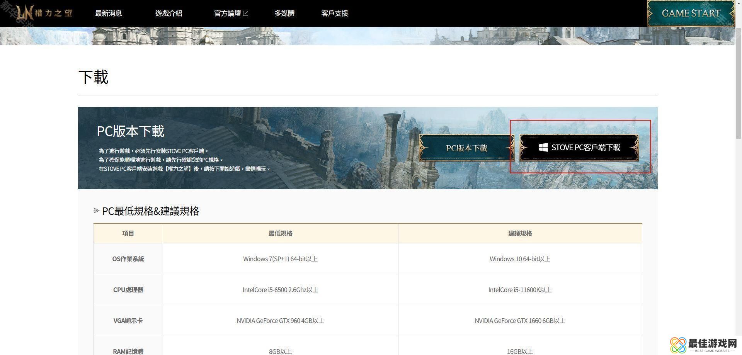
Task: Click the Windows 7(SP+1) 64-bit cell
Action: pyautogui.click(x=280, y=259)
